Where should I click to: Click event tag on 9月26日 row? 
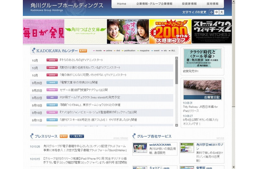coord(52,82)
